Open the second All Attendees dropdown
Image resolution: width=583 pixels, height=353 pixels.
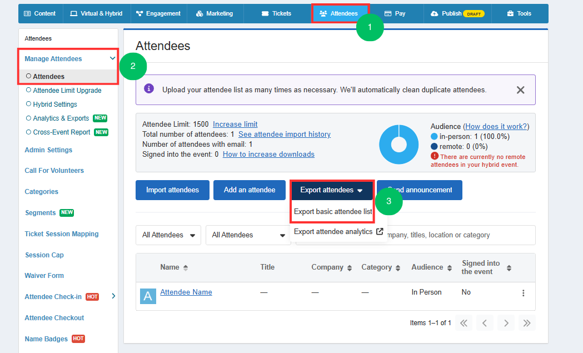[248, 235]
